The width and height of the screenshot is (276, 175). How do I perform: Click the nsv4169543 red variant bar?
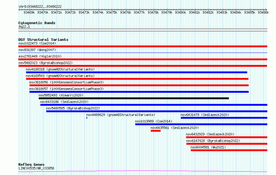[x=137, y=79]
